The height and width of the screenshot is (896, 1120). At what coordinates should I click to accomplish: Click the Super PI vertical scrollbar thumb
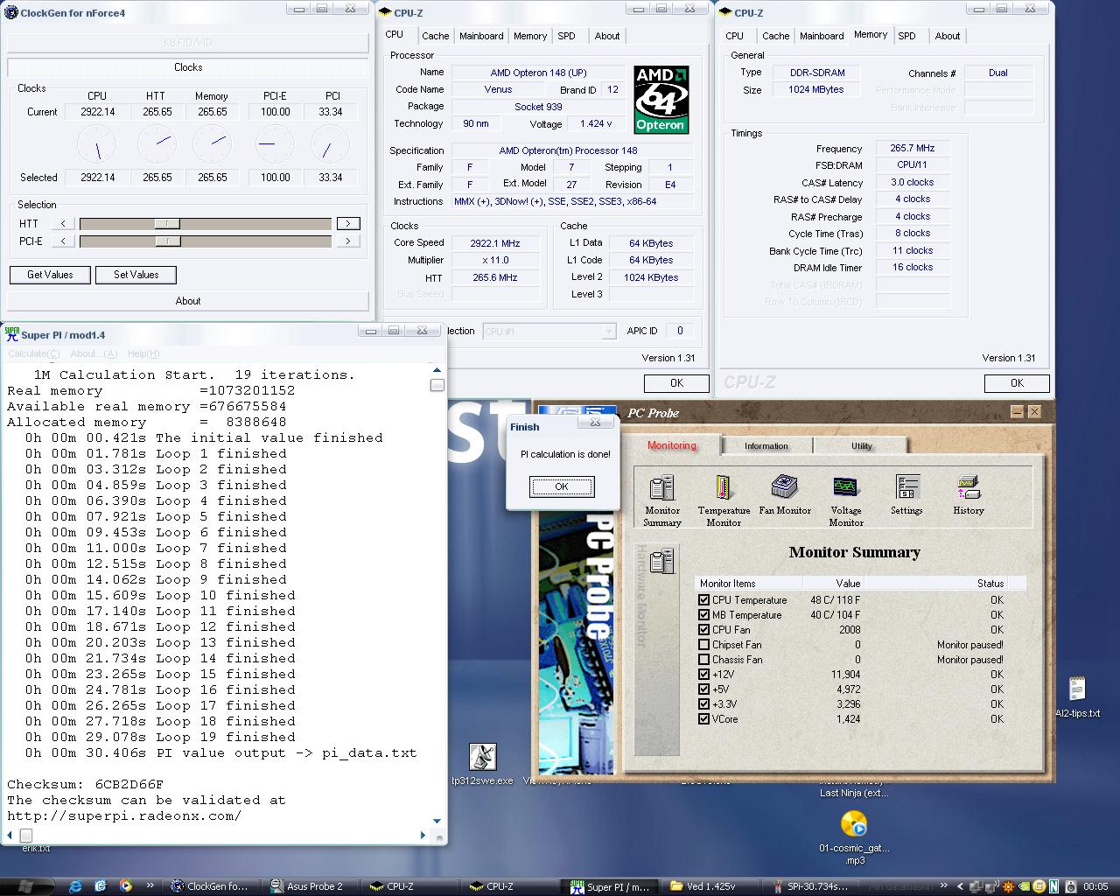[x=437, y=385]
